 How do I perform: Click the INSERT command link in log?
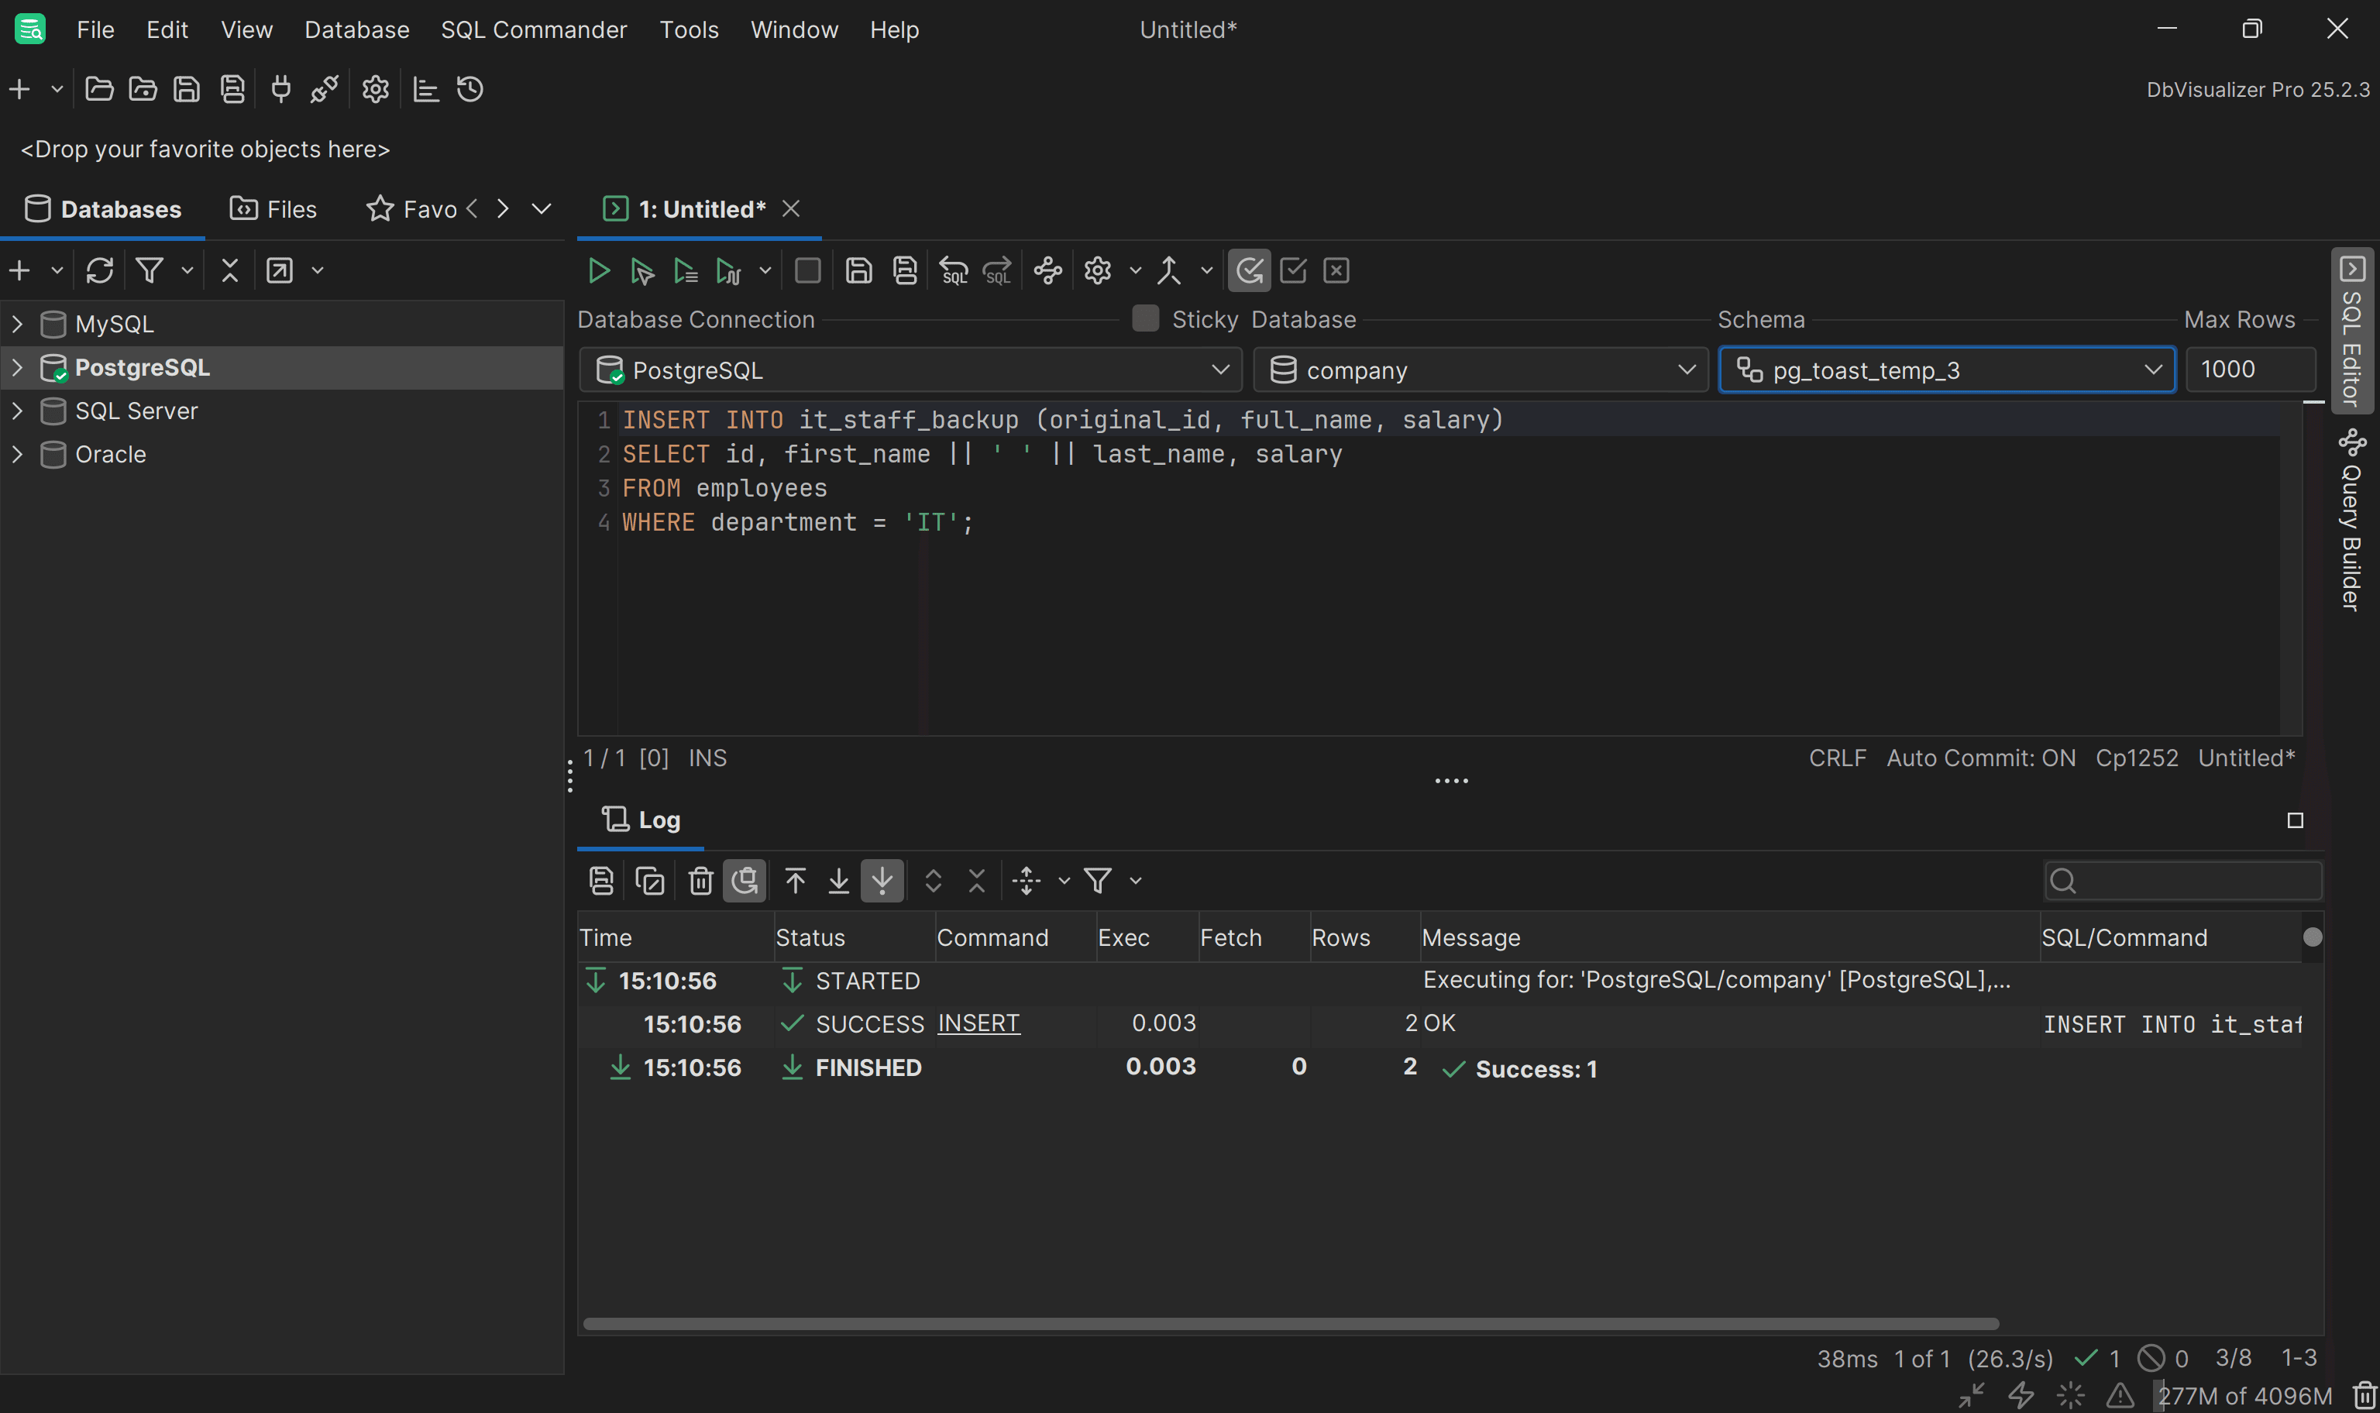tap(978, 1023)
